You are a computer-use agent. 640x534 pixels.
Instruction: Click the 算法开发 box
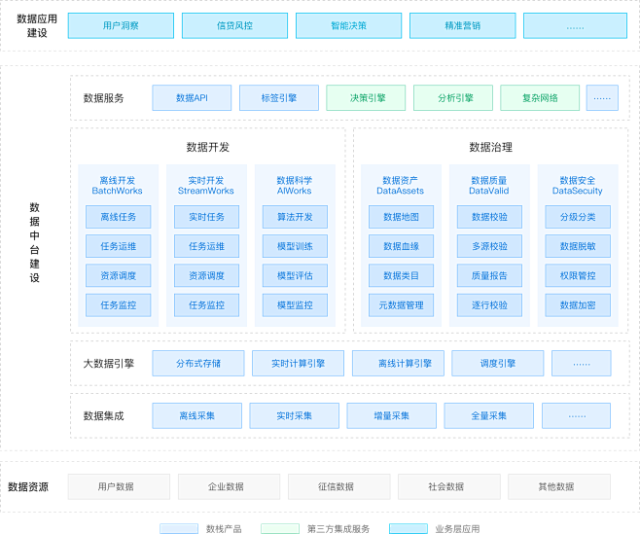(295, 217)
